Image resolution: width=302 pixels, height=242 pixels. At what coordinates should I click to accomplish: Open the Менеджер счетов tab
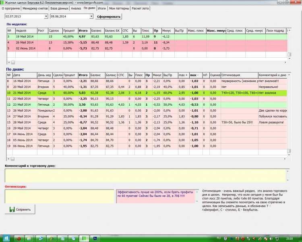pyautogui.click(x=34, y=8)
